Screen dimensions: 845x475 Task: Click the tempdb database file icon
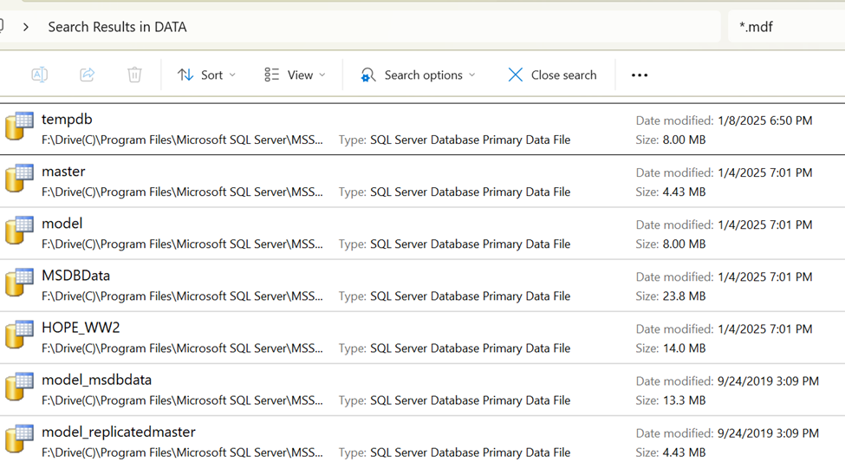tap(19, 127)
